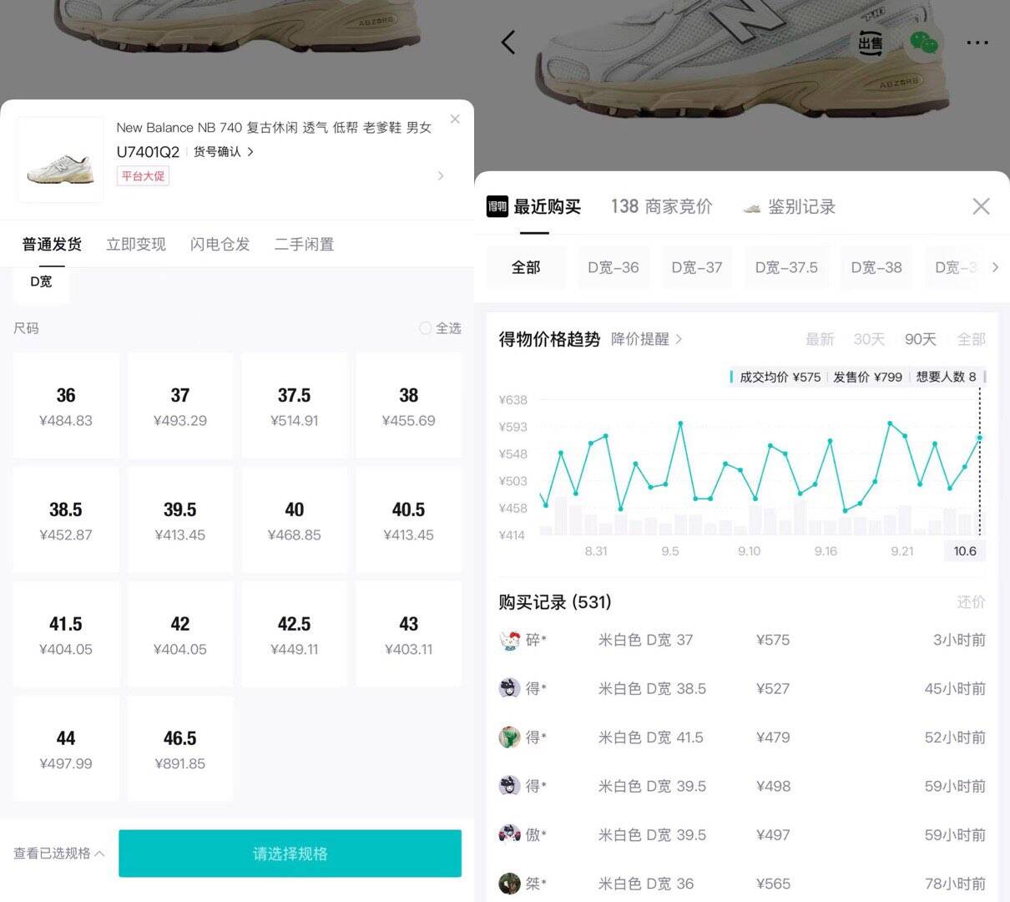This screenshot has width=1010, height=902.
Task: Open product details arrow beside 平台大促
Action: [x=441, y=175]
